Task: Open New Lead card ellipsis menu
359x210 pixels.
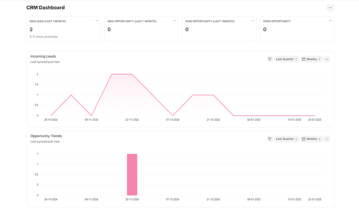Action: coord(97,21)
